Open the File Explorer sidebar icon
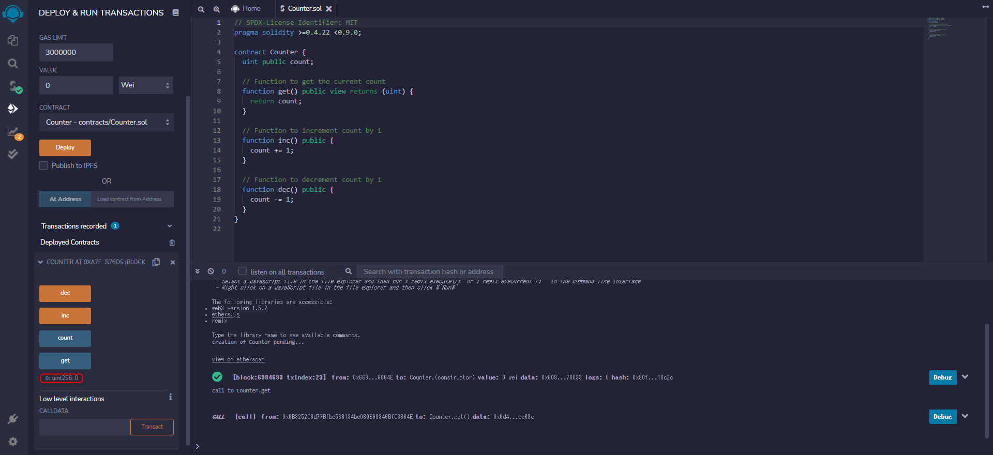 pos(13,40)
